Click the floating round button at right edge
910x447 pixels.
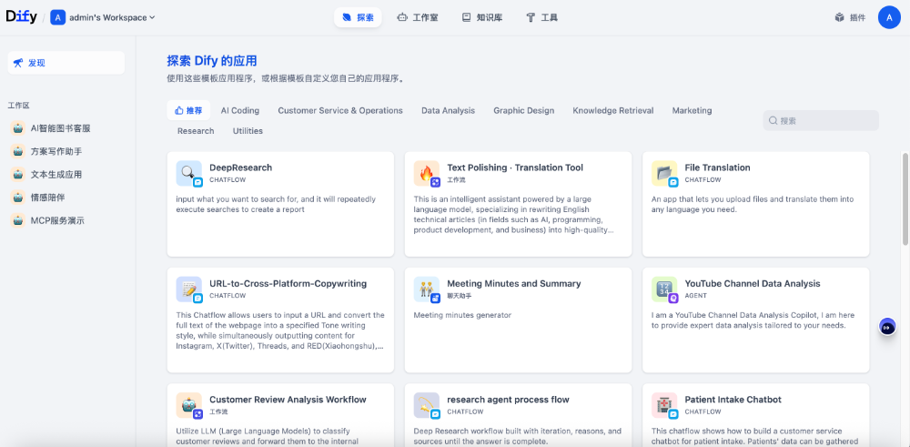tap(887, 328)
